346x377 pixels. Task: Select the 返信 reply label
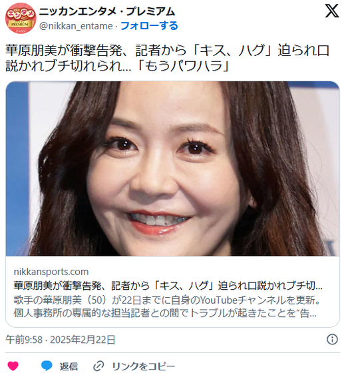pos(69,366)
